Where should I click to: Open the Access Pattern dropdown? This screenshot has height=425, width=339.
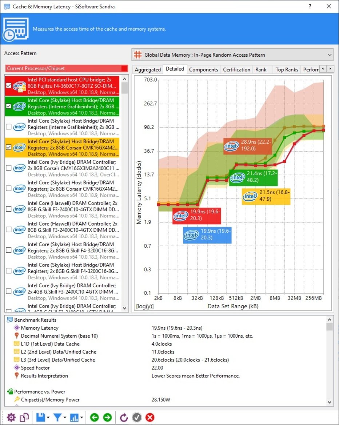[233, 55]
